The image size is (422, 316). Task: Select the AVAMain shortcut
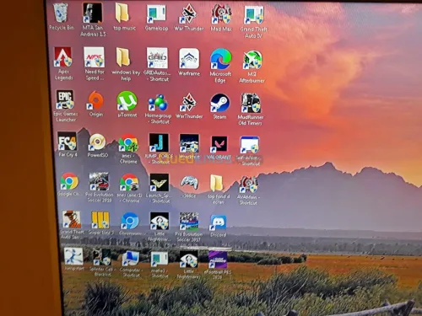coord(249,185)
